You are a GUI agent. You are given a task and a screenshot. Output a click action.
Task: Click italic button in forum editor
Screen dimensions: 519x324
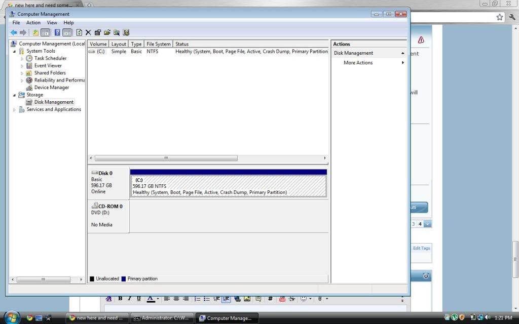[x=129, y=298]
